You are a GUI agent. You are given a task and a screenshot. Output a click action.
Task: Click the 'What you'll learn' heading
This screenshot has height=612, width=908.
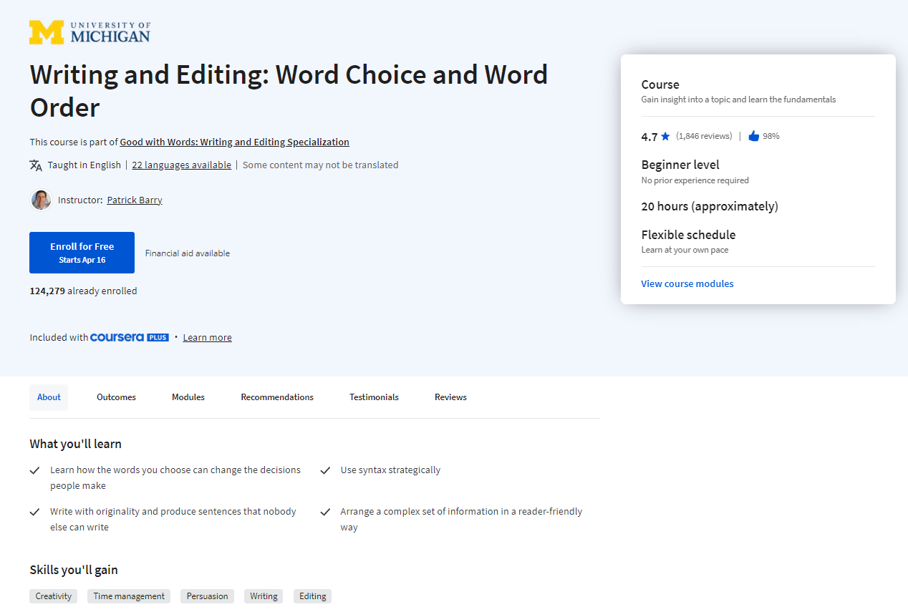click(75, 445)
